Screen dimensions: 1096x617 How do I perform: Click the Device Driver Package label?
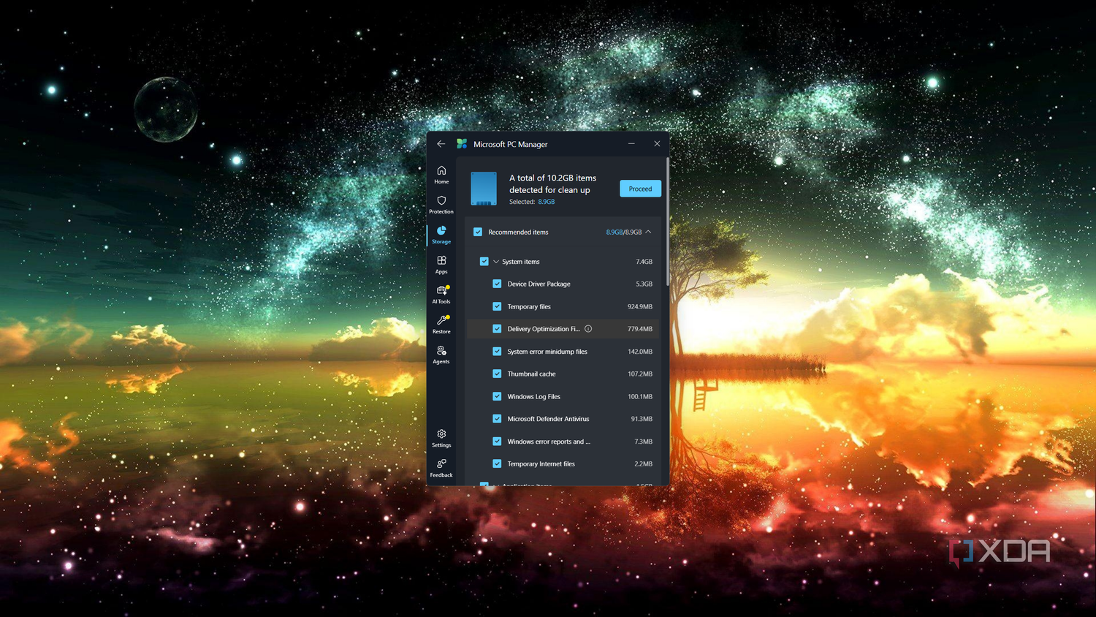pyautogui.click(x=539, y=284)
